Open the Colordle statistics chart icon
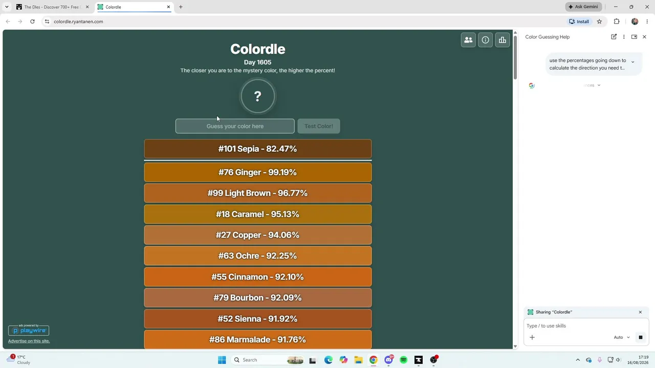 click(503, 40)
